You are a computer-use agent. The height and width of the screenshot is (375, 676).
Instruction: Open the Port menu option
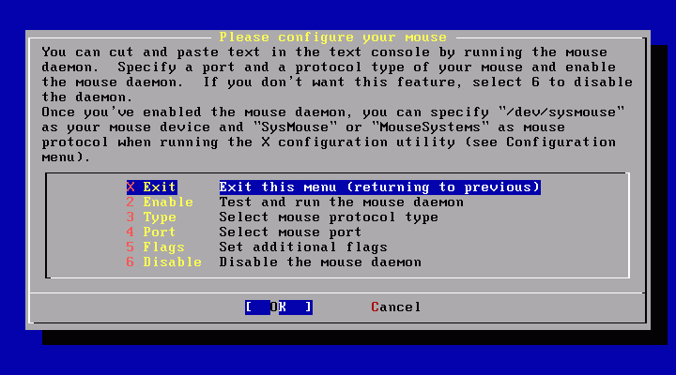(243, 232)
